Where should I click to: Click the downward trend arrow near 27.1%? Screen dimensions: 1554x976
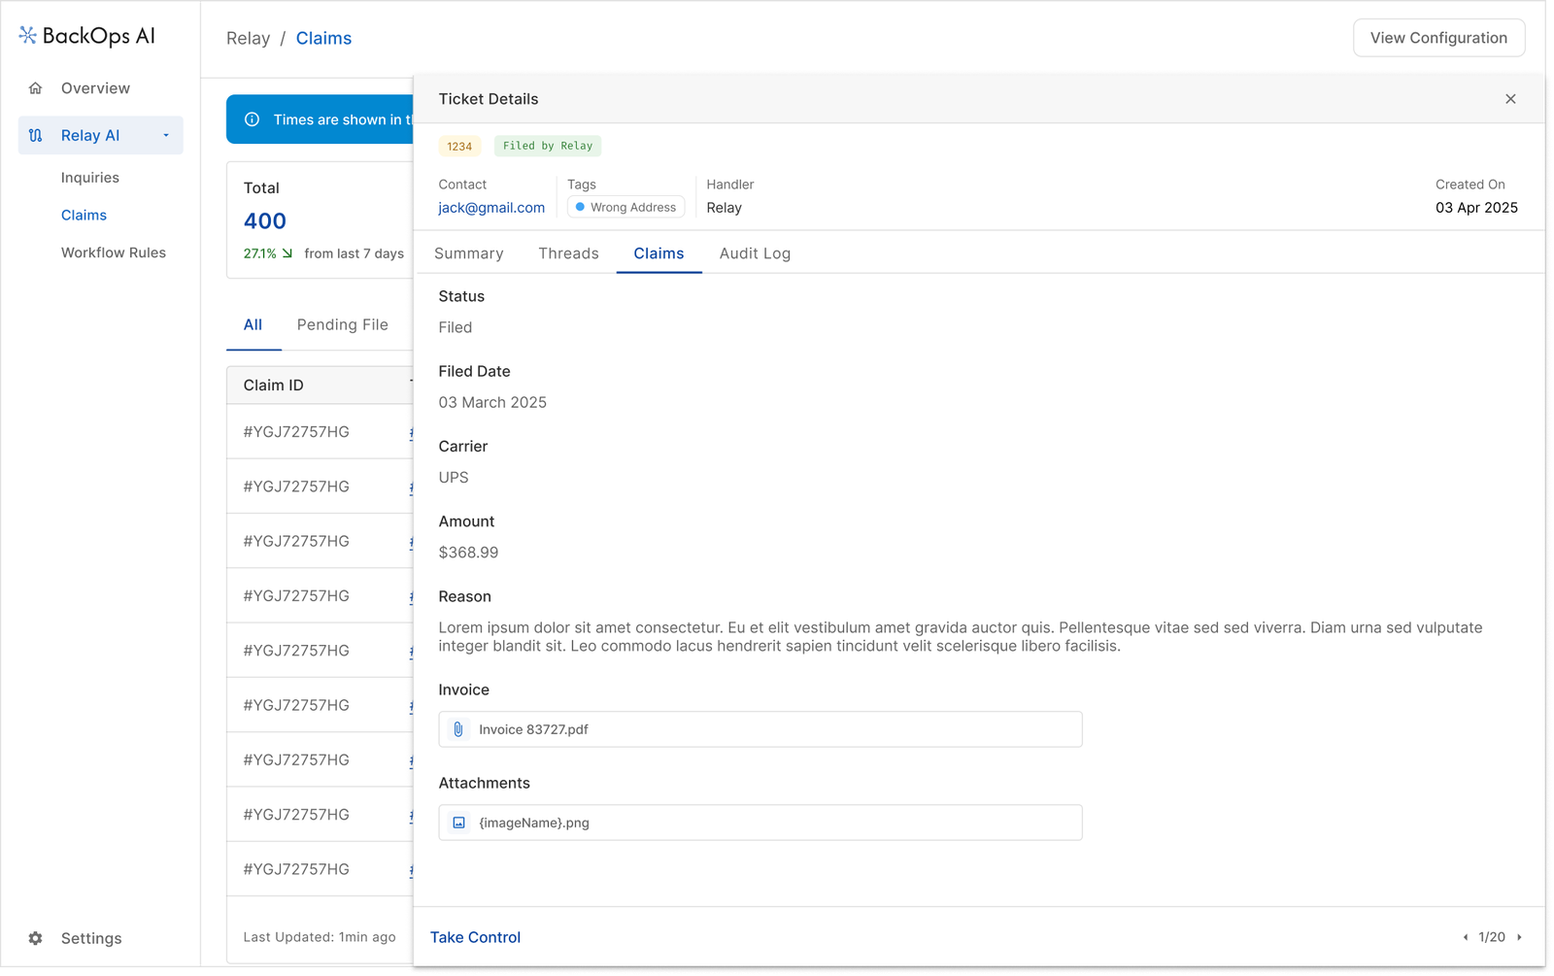287,253
